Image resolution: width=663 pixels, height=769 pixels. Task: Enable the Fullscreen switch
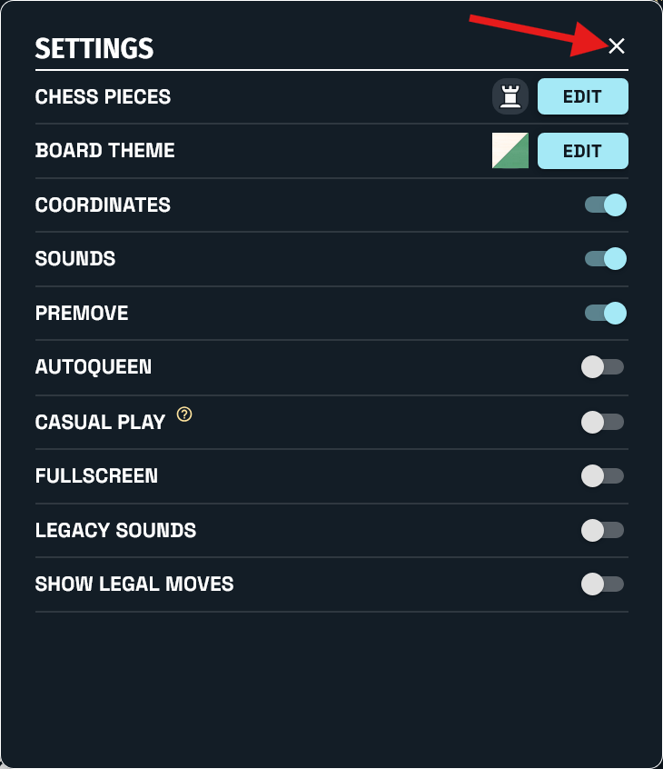pos(602,475)
